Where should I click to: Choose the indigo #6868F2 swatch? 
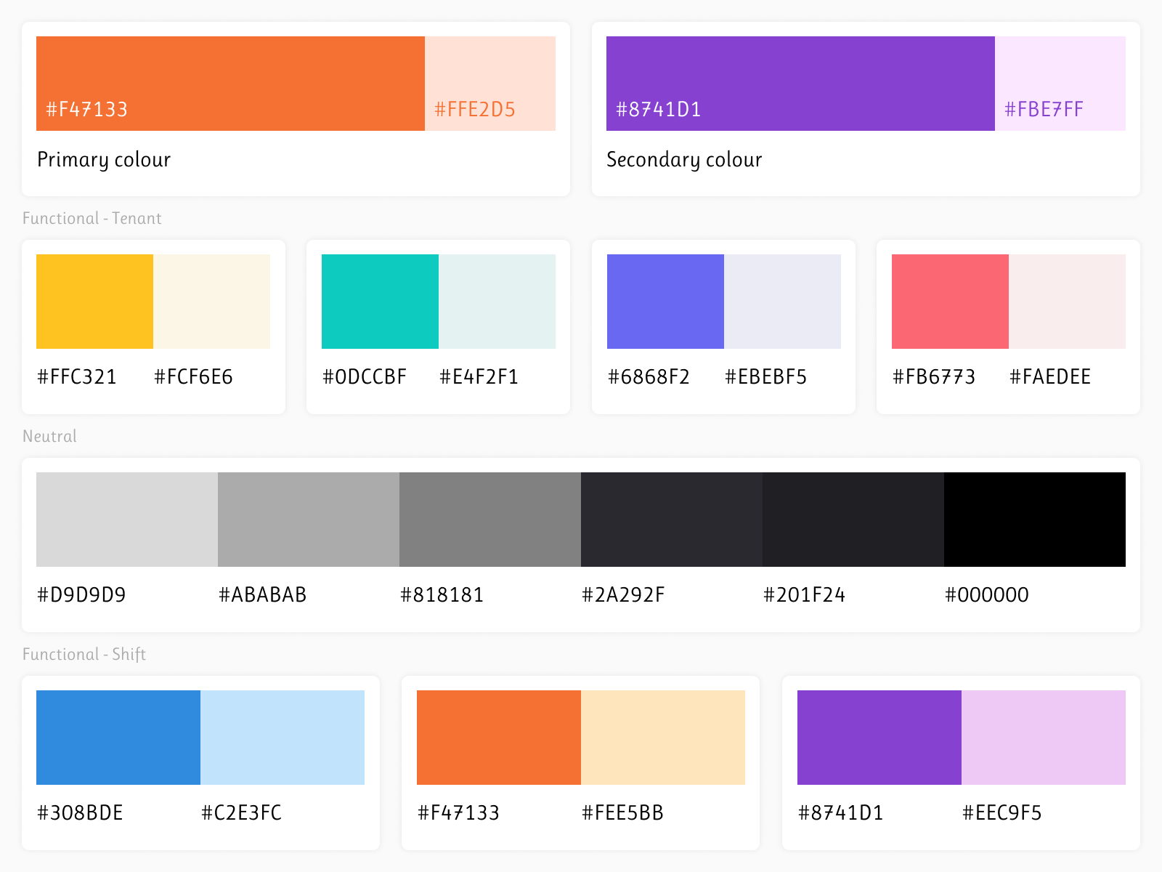[665, 302]
